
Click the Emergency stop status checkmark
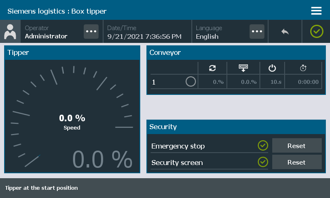pyautogui.click(x=263, y=146)
